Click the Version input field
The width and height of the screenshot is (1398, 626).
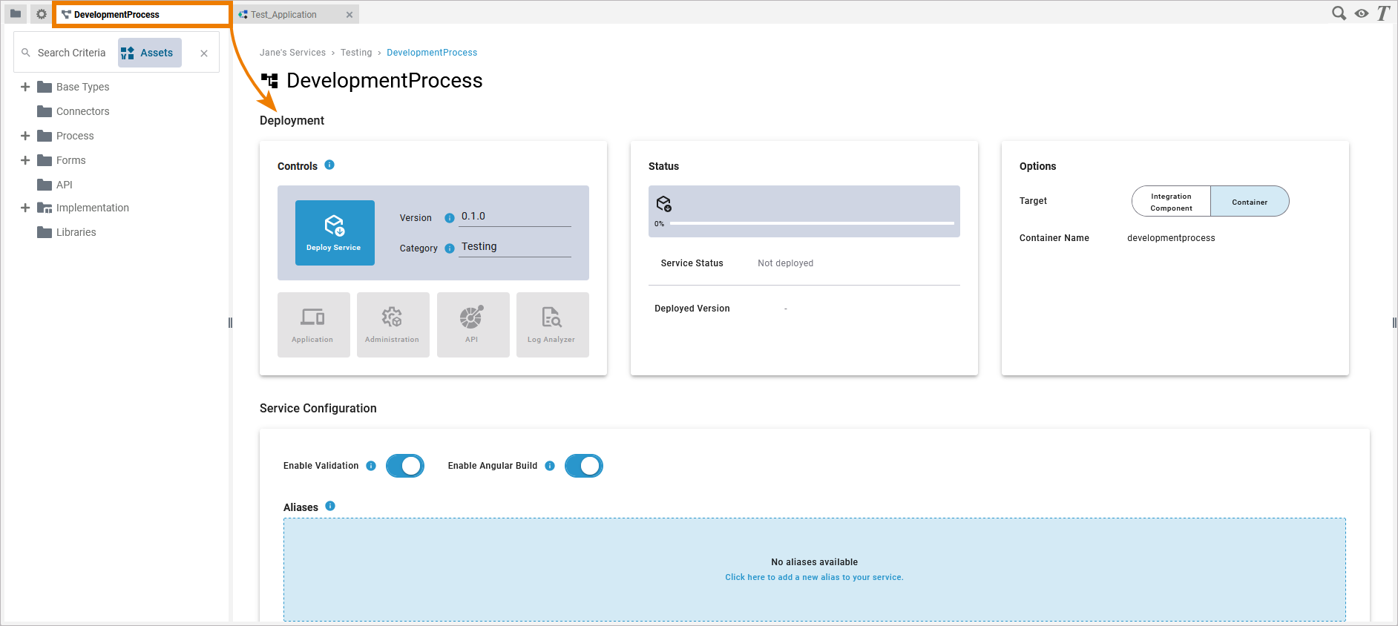515,217
